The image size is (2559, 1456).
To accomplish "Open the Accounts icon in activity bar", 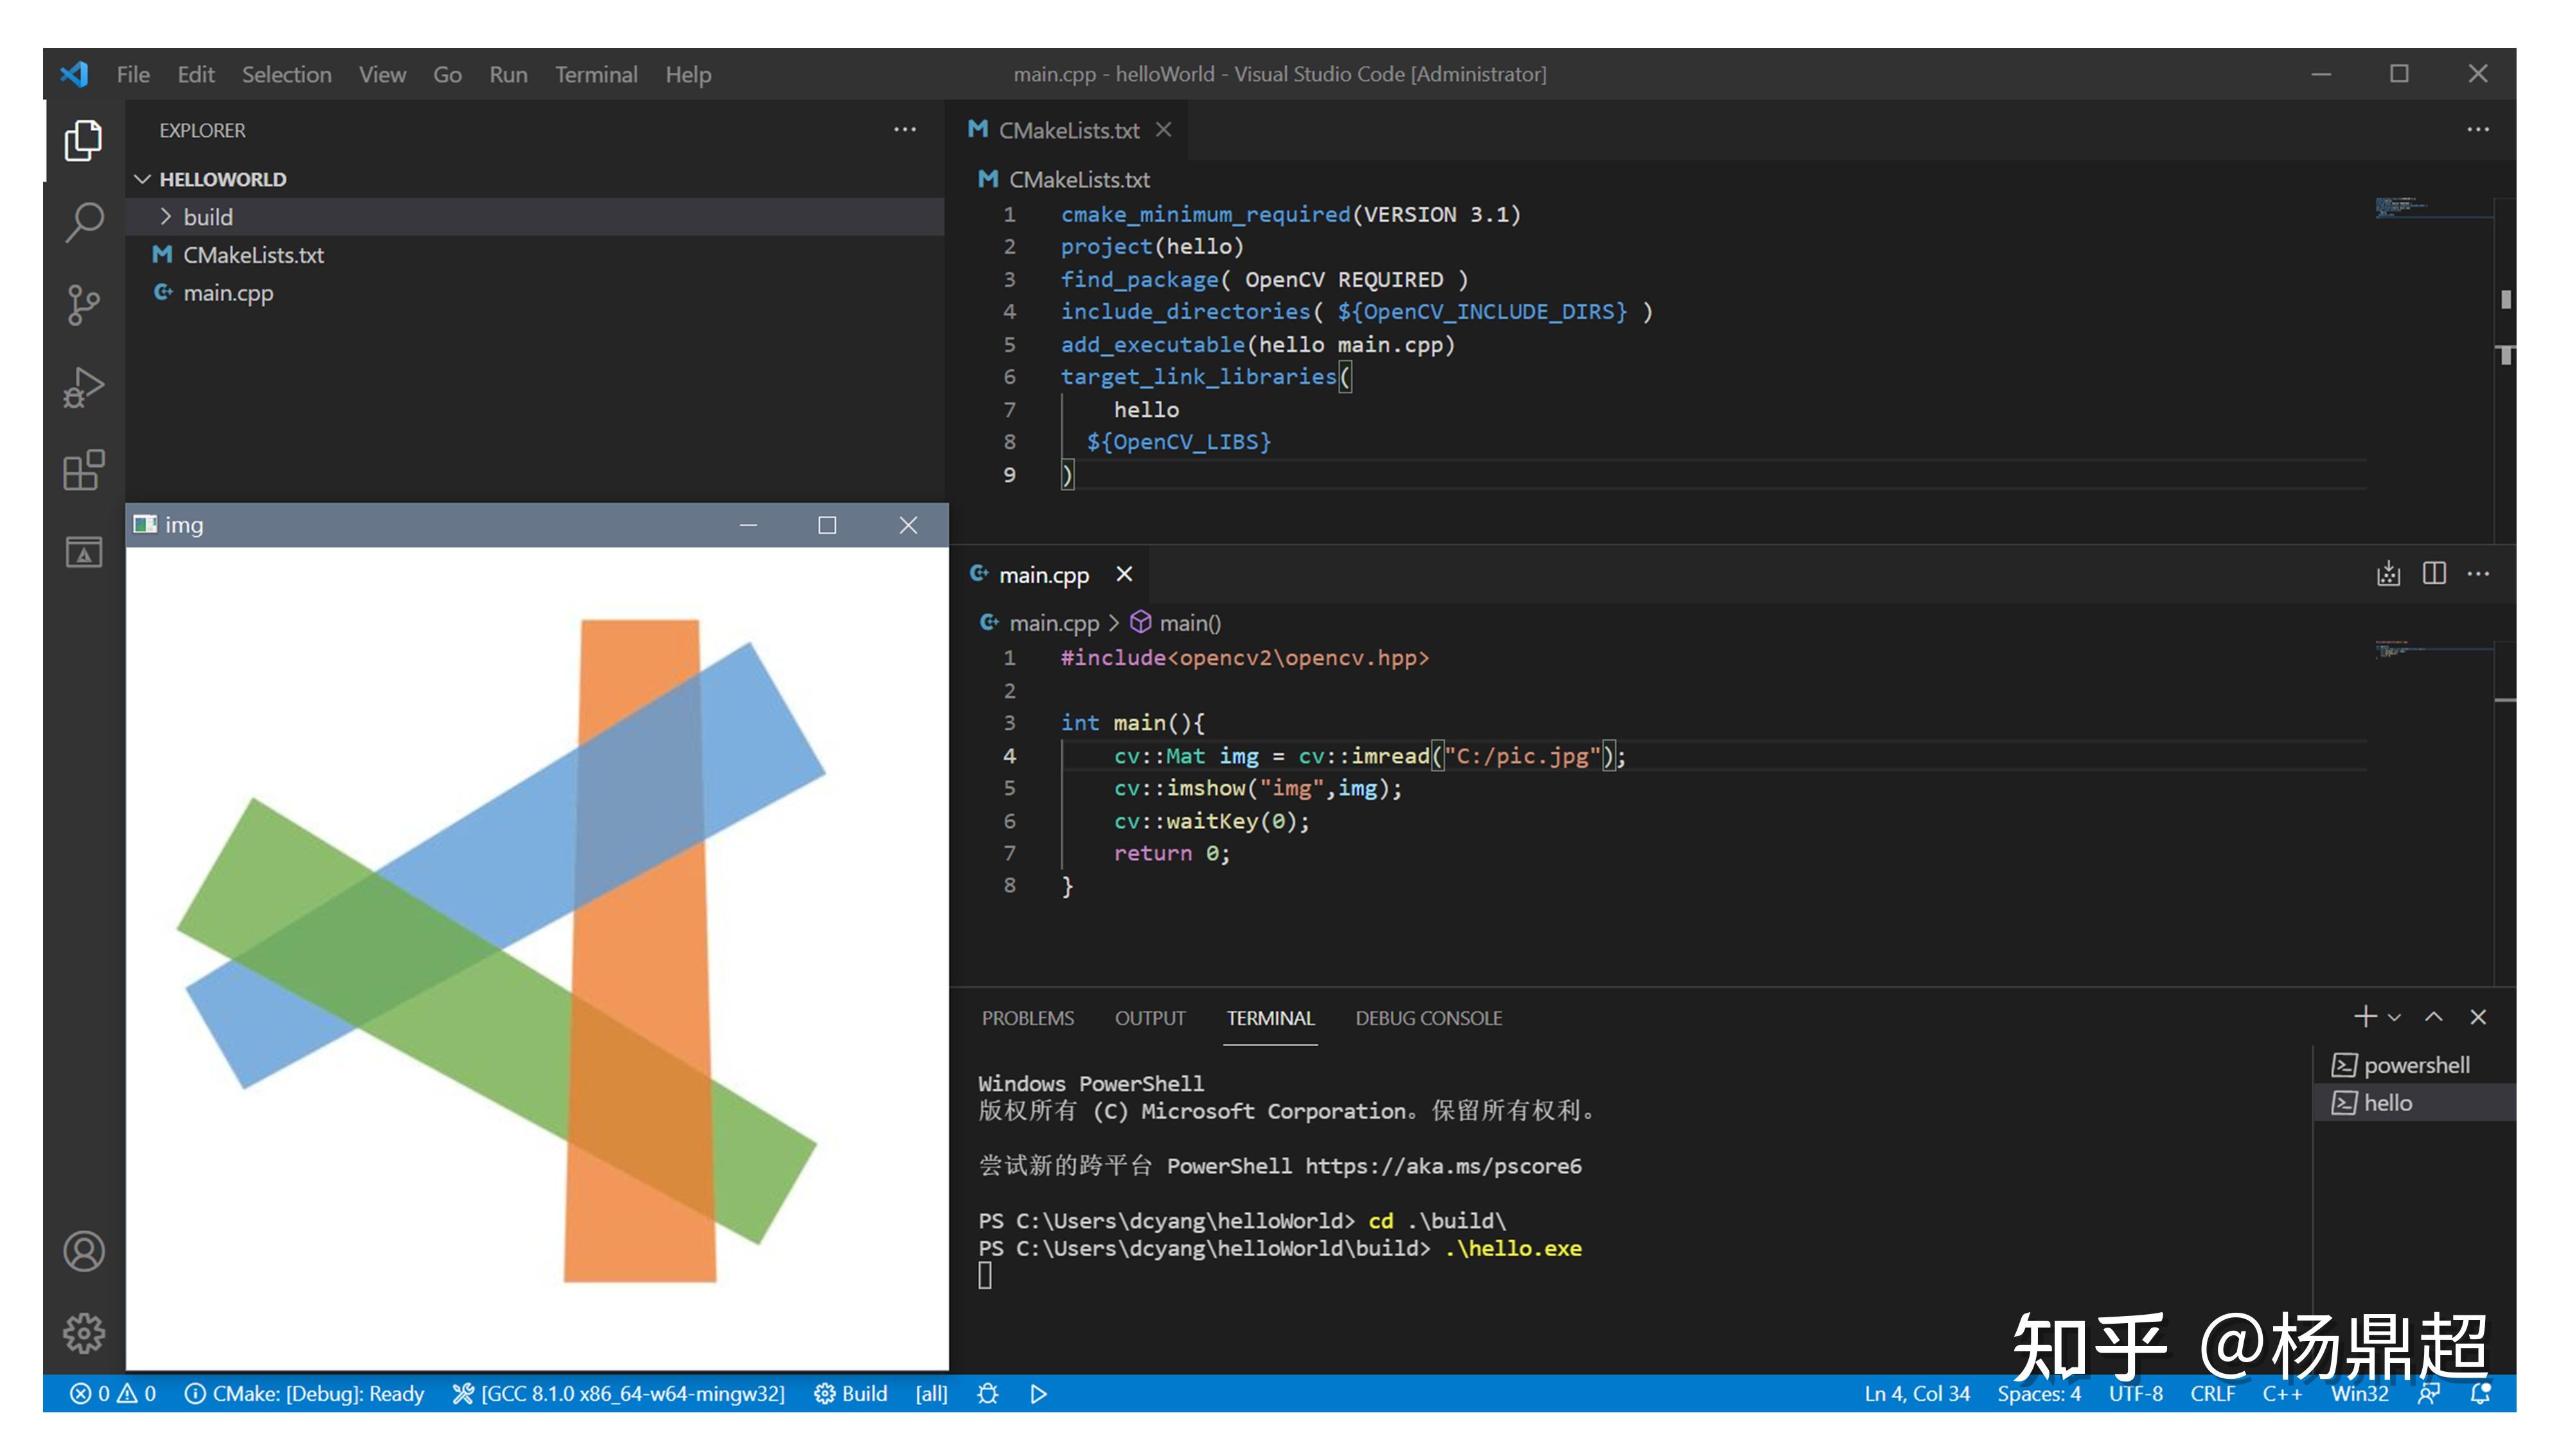I will click(x=83, y=1251).
